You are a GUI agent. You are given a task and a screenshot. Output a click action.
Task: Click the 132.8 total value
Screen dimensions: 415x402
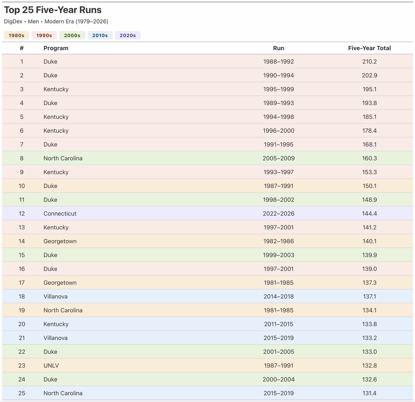(369, 365)
